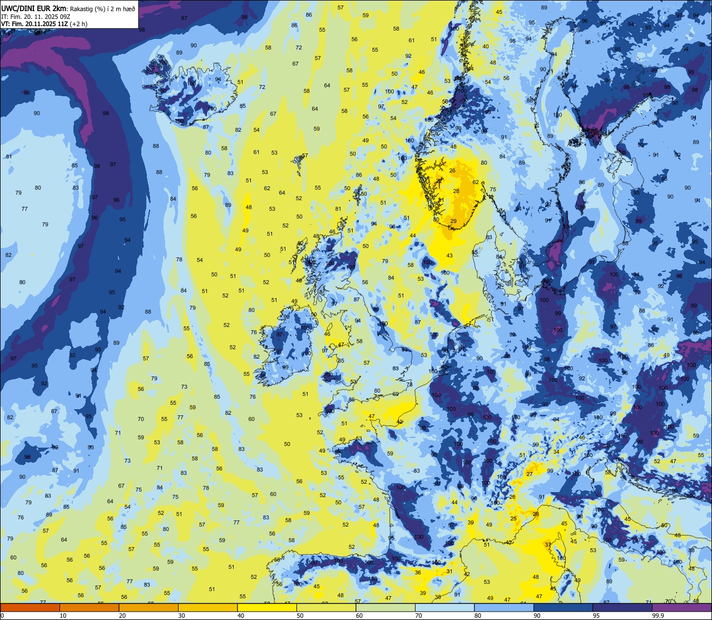
Task: Select the light blue 70–80 legend swatch
Action: tap(444, 607)
